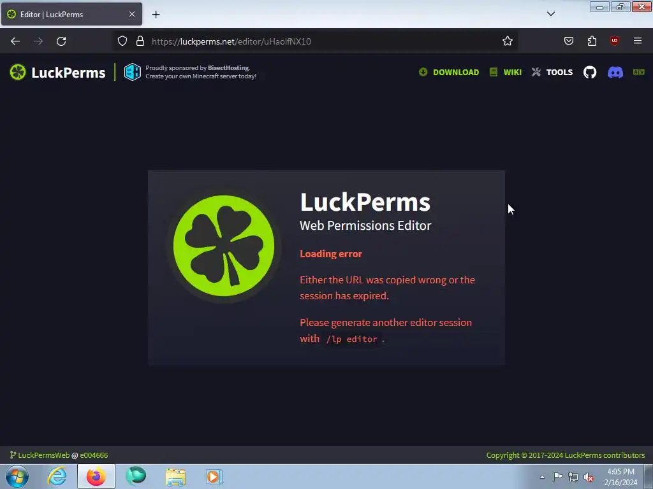Click the site security padlock icon
Viewport: 653px width, 489px height.
(140, 41)
